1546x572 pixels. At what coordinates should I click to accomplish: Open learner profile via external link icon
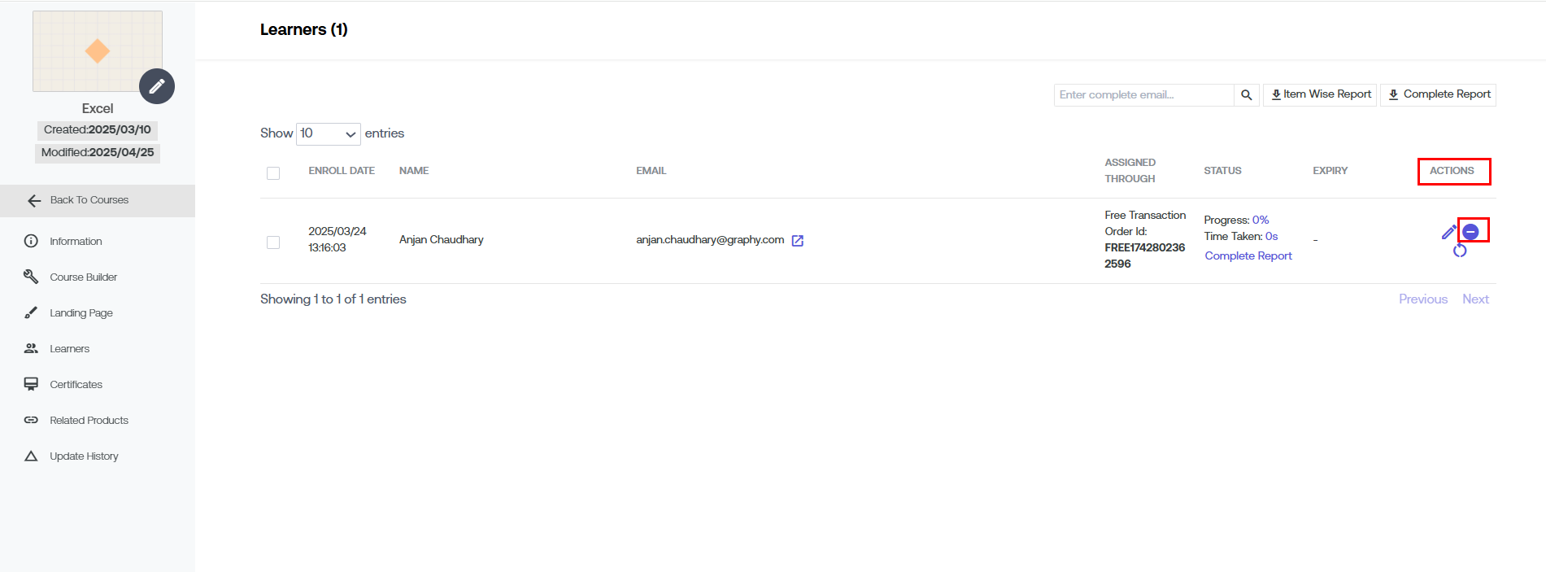click(x=797, y=241)
